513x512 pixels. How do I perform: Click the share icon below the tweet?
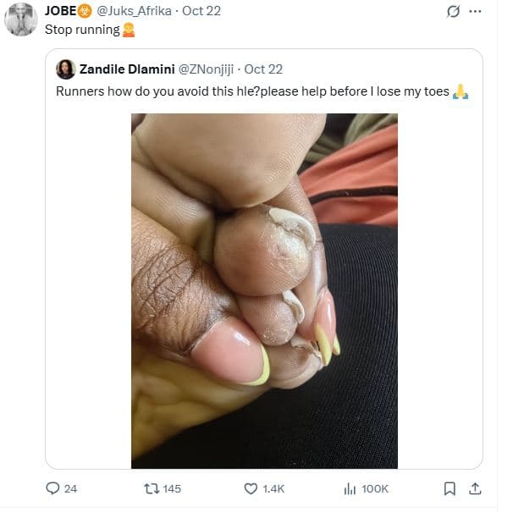click(x=475, y=488)
